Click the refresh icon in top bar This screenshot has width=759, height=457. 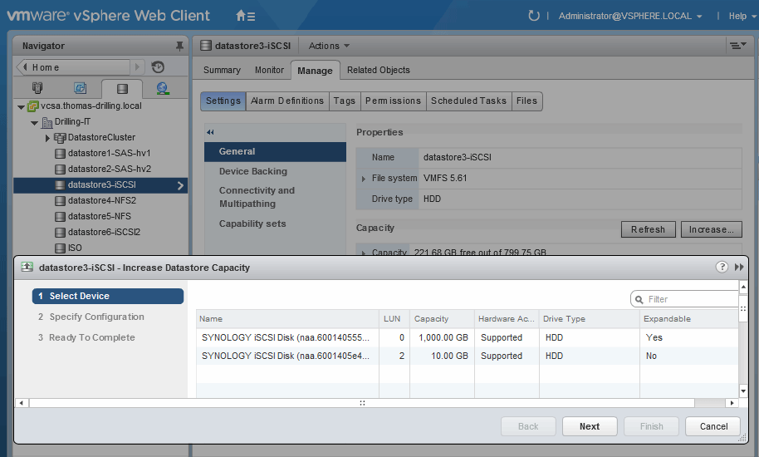pos(534,16)
